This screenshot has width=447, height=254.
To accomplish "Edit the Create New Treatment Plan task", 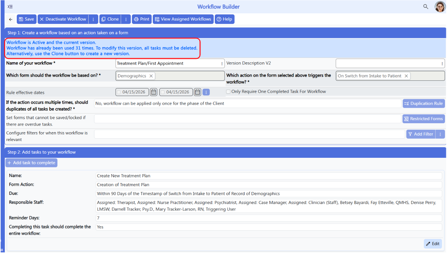I will click(433, 244).
